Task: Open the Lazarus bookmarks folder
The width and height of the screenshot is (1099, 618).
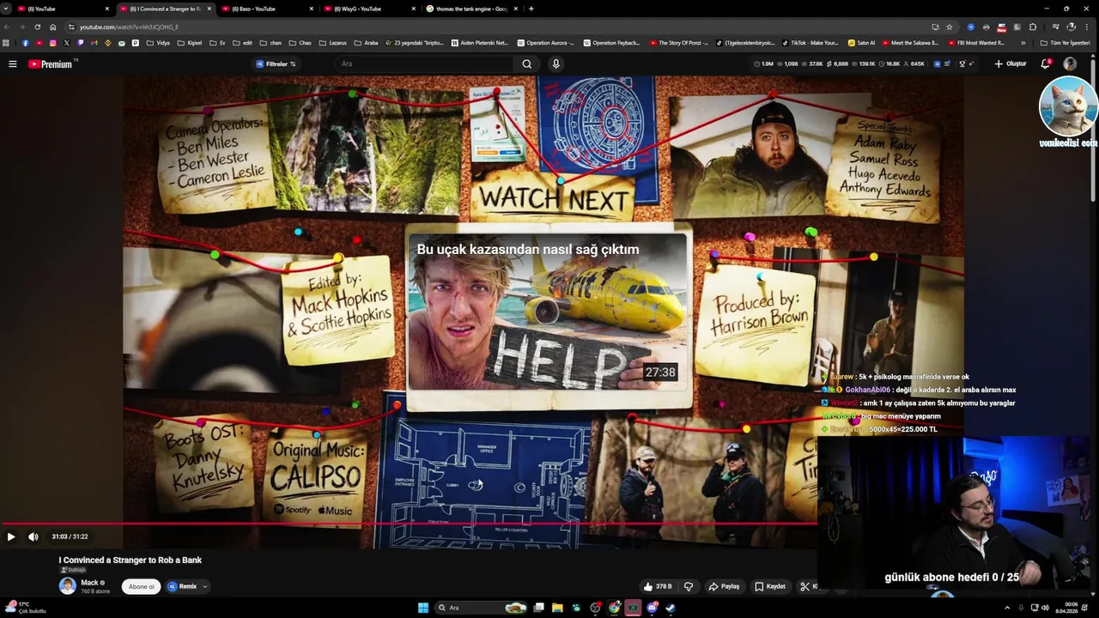Action: [x=333, y=42]
